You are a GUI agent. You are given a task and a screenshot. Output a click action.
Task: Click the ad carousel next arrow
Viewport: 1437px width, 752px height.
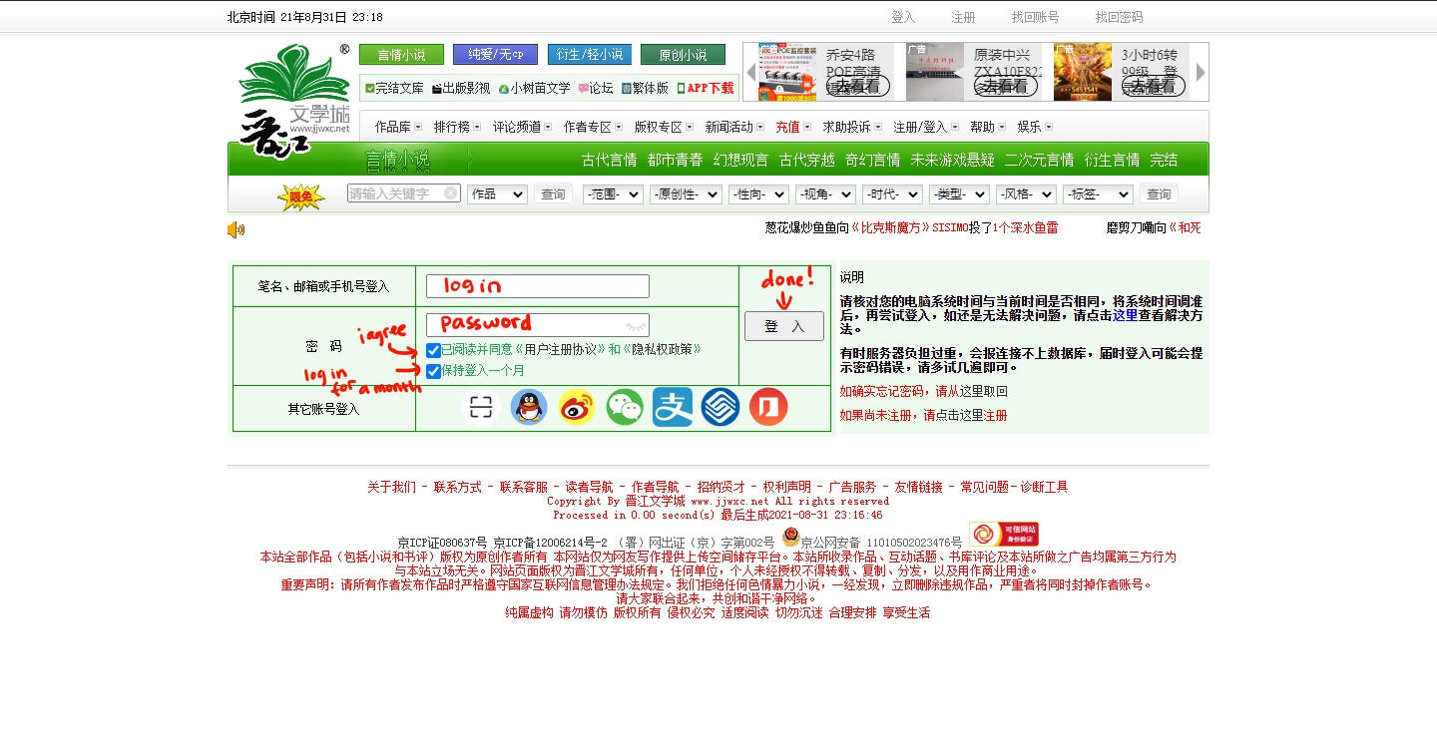click(1200, 72)
